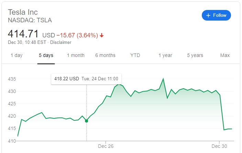Image resolution: width=242 pixels, height=153 pixels.
Task: Click the Follow button
Action: tap(216, 15)
